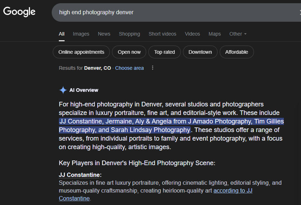
Task: Click the Denver, CO location text
Action: (97, 68)
